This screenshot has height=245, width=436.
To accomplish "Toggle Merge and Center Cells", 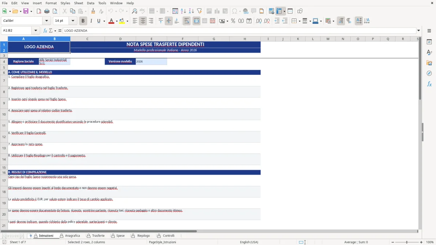I will [x=196, y=21].
